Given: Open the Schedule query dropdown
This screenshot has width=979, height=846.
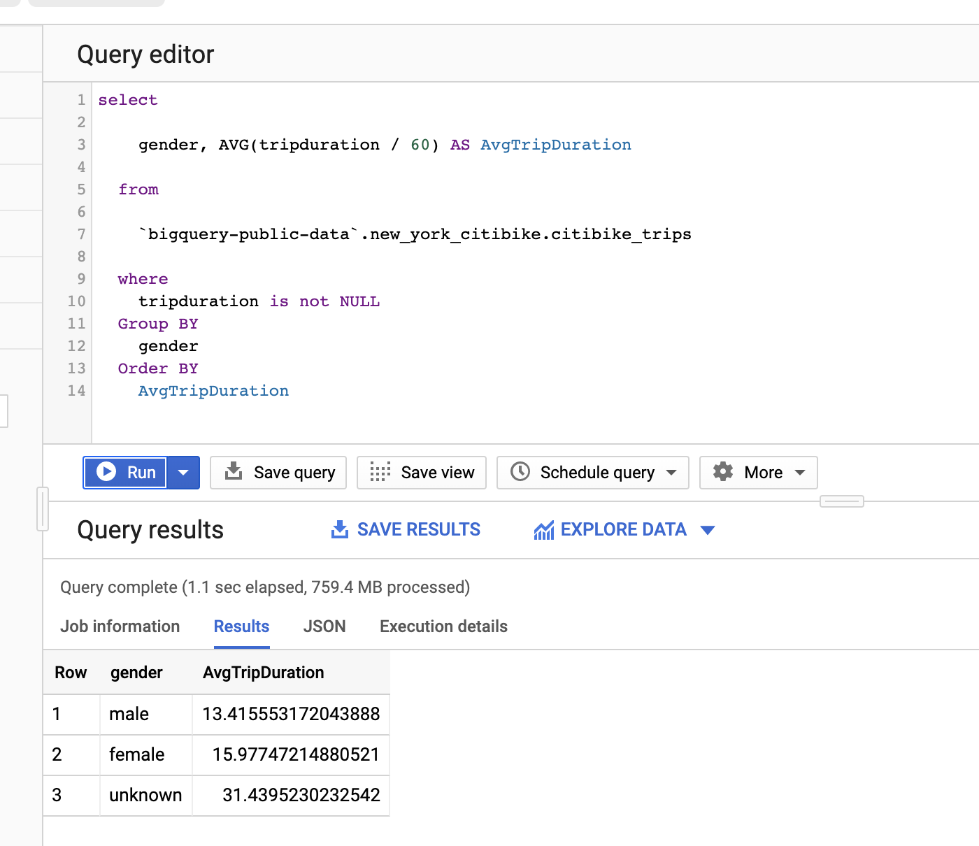Looking at the screenshot, I should tap(593, 473).
